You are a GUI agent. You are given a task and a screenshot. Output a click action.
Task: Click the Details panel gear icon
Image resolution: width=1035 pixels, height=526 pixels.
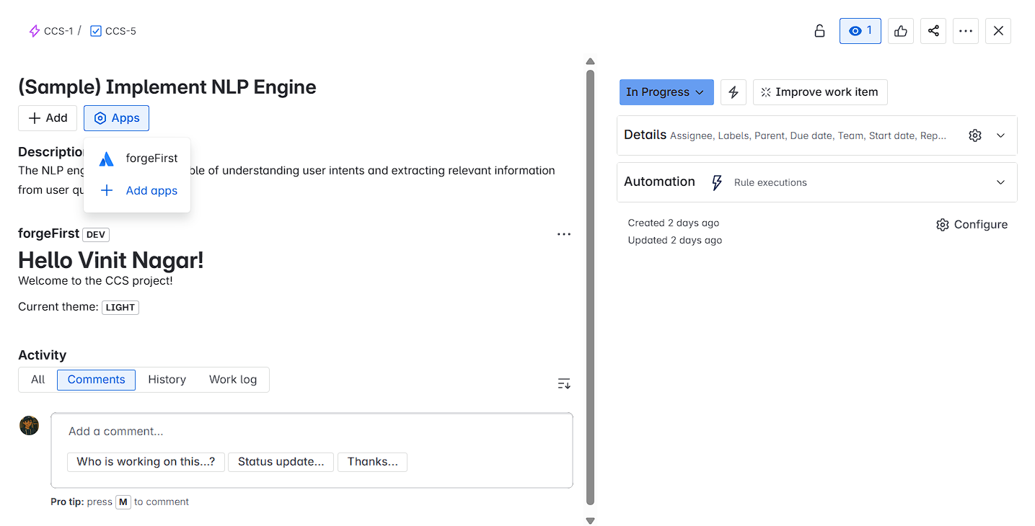click(975, 135)
